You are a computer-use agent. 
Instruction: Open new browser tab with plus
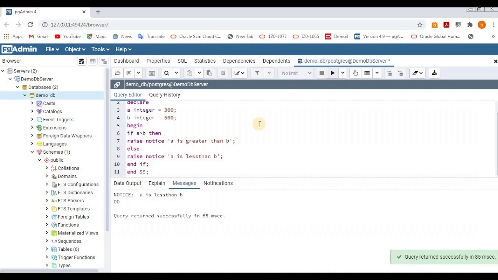point(98,12)
